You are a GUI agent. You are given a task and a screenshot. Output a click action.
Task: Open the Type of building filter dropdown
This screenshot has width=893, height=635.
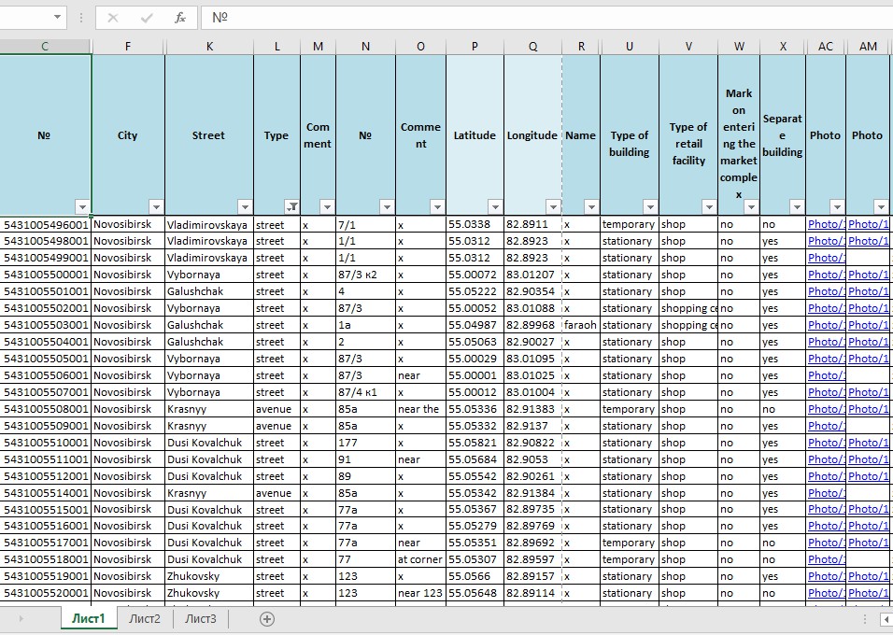tap(650, 206)
